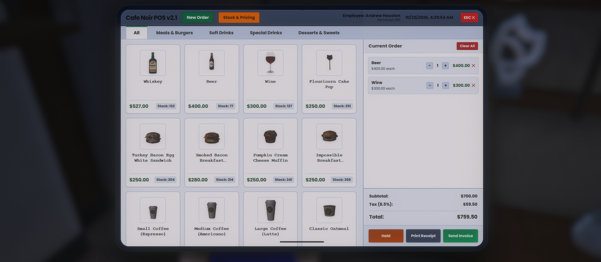Select Smoked Bacon Breakfast sandwich image

point(212,137)
